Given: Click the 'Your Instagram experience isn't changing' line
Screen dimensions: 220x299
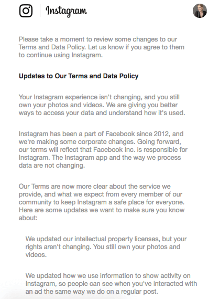Looking at the screenshot, I should (99, 97).
